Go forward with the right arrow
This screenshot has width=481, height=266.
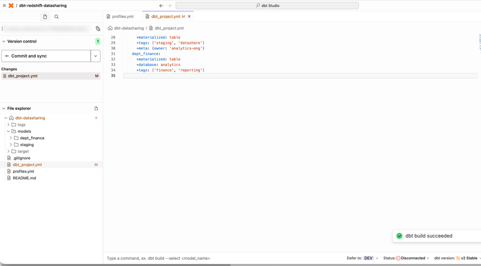tap(169, 6)
